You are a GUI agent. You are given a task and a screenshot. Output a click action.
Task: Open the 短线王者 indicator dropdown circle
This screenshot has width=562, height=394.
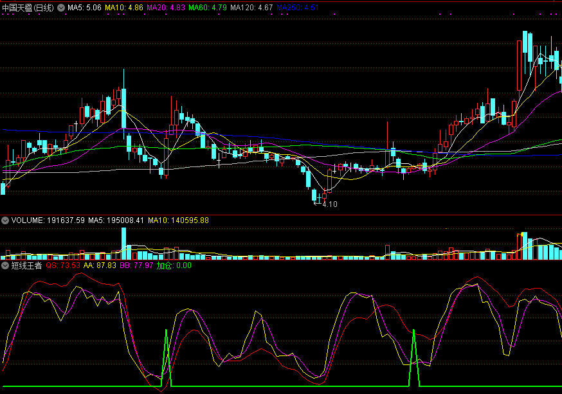5,265
